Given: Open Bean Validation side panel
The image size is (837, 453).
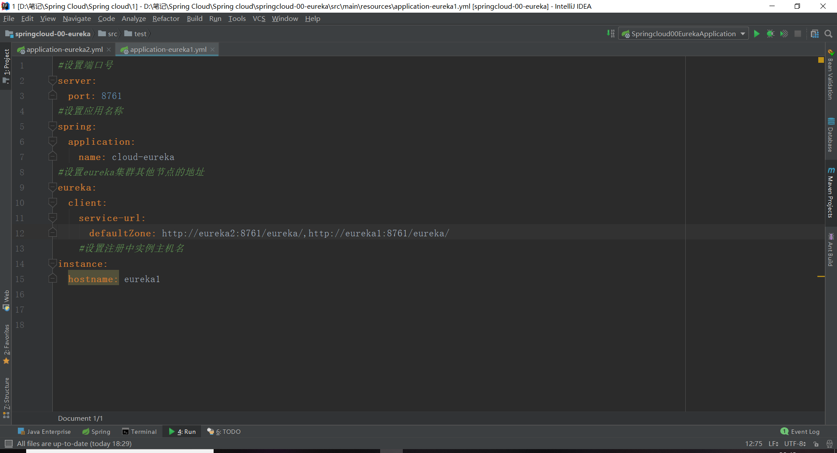Looking at the screenshot, I should pyautogui.click(x=831, y=75).
